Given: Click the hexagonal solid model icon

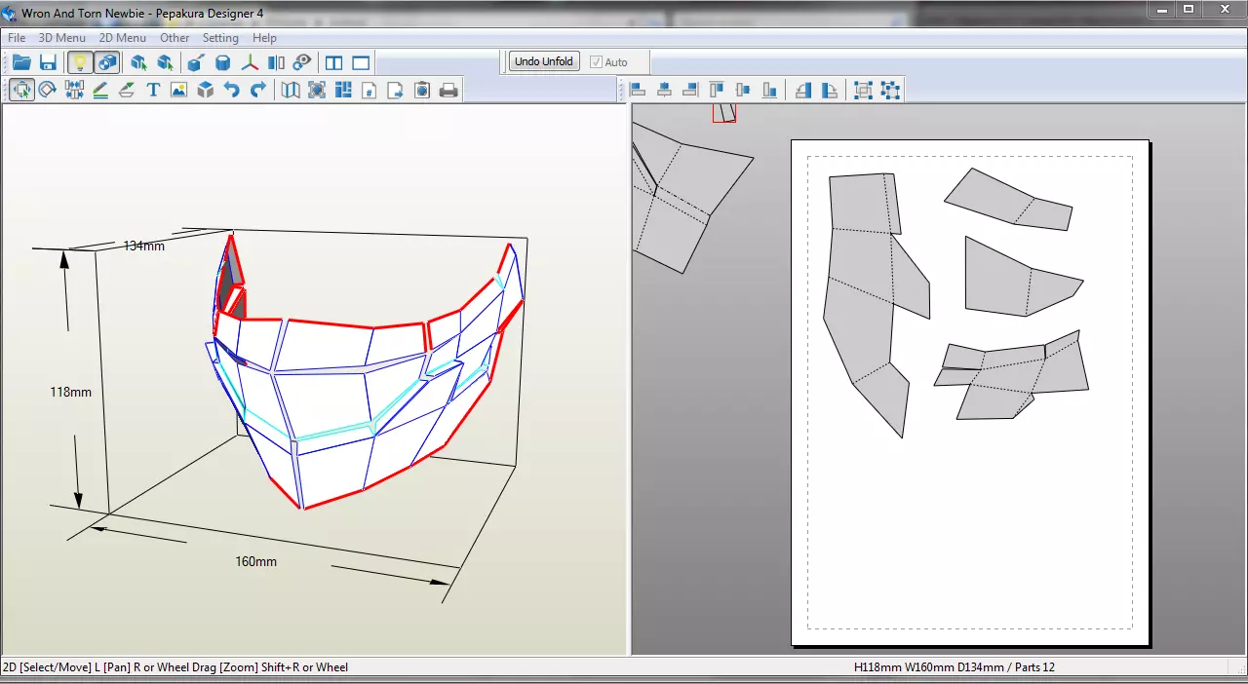Looking at the screenshot, I should [222, 63].
